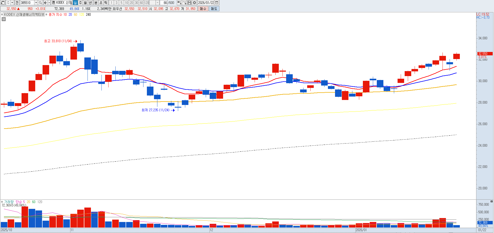Screen dimensions: 494x233
Task: Click the floppy disk save icon
Action: [189, 3]
